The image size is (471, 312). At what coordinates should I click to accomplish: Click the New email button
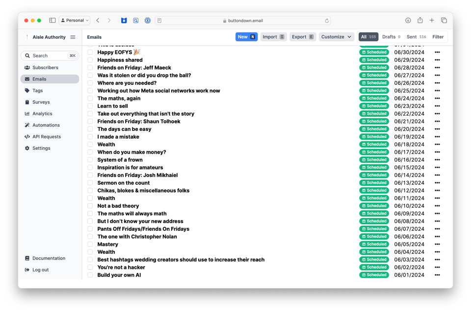(x=246, y=37)
